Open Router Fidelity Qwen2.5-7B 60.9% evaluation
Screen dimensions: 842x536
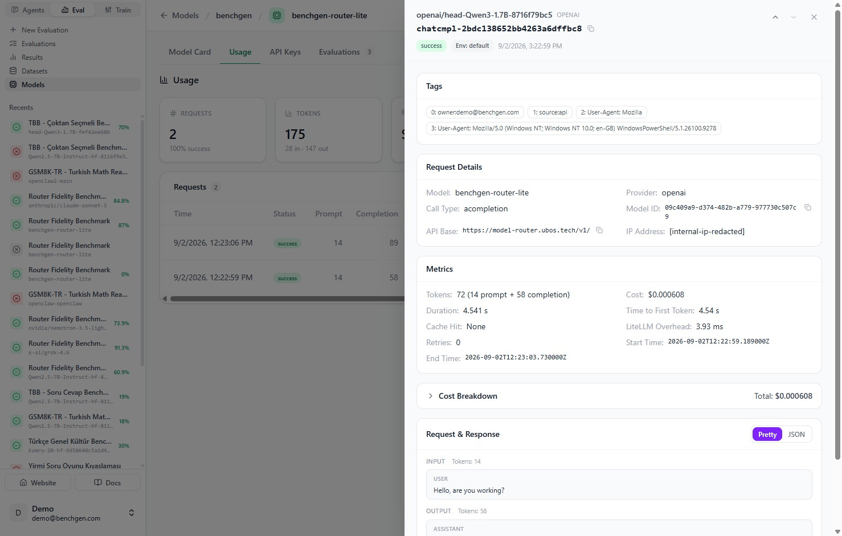pos(72,372)
